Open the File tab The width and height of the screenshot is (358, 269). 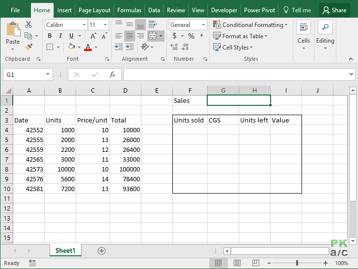[15, 10]
